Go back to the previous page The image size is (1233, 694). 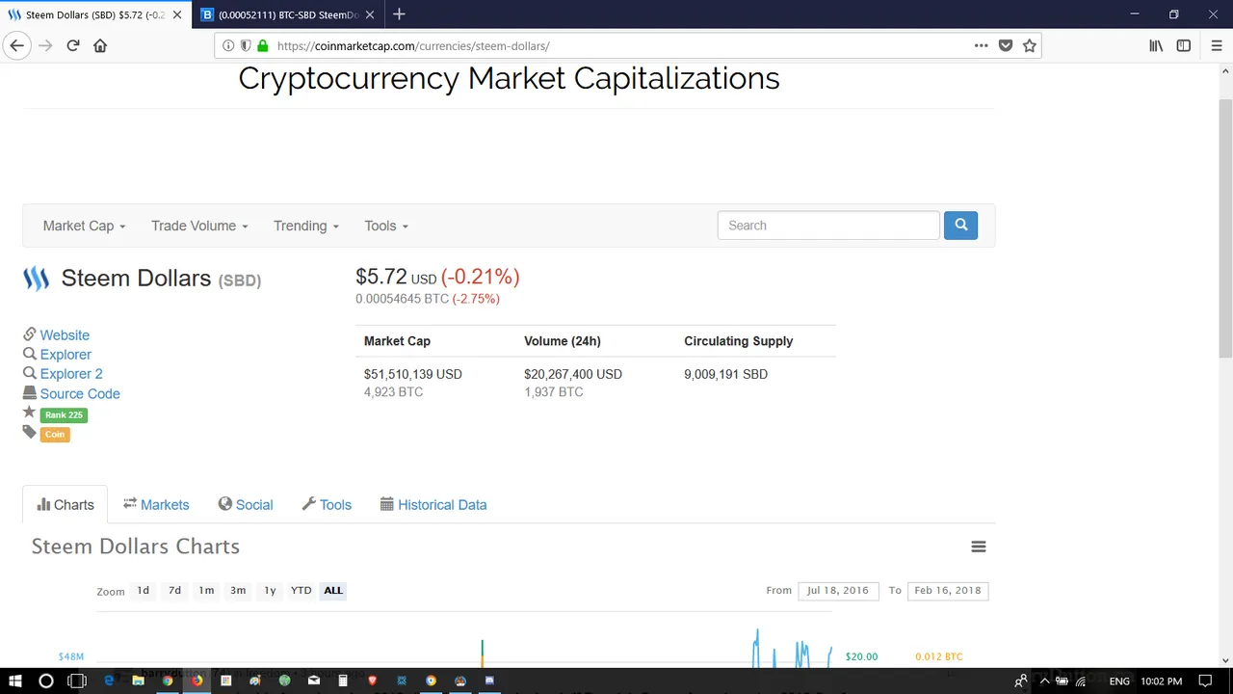pos(16,45)
